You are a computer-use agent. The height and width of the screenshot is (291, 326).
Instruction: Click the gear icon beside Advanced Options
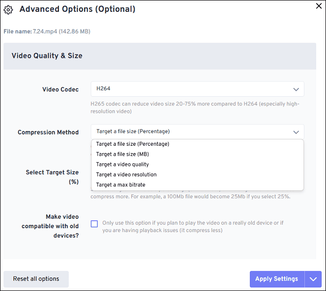pos(8,10)
